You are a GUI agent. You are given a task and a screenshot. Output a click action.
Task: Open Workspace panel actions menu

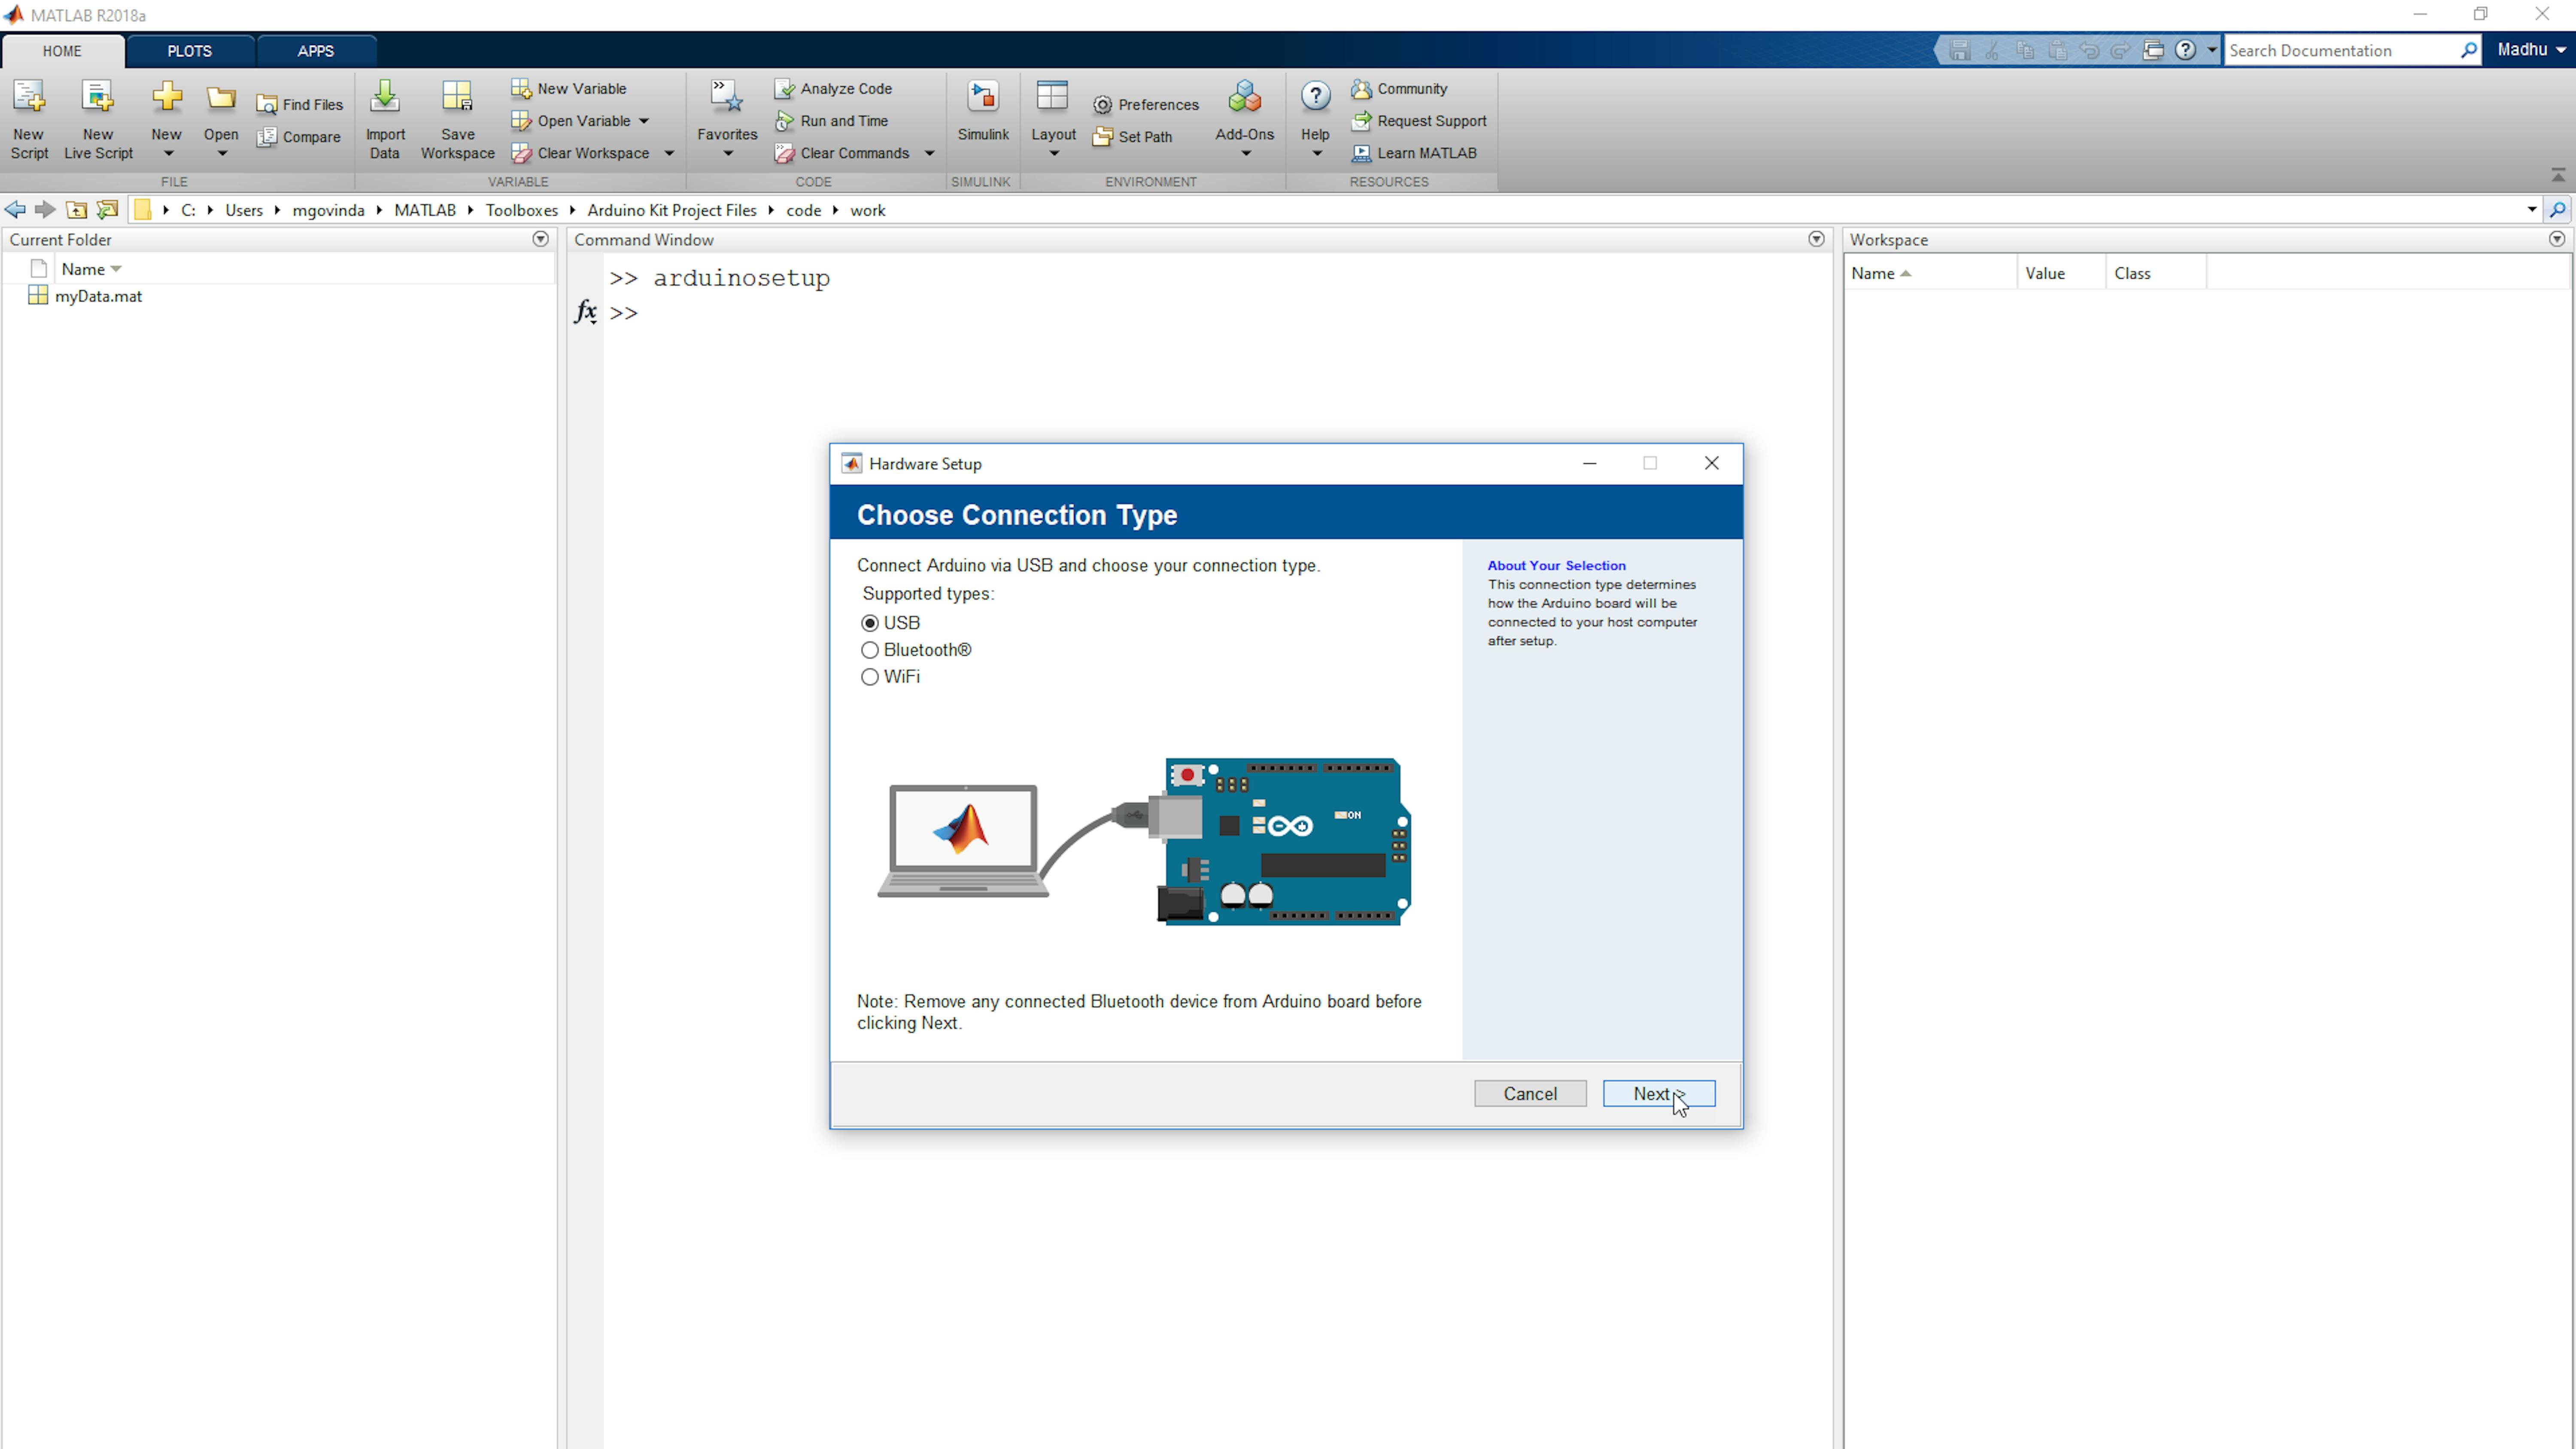(2557, 239)
